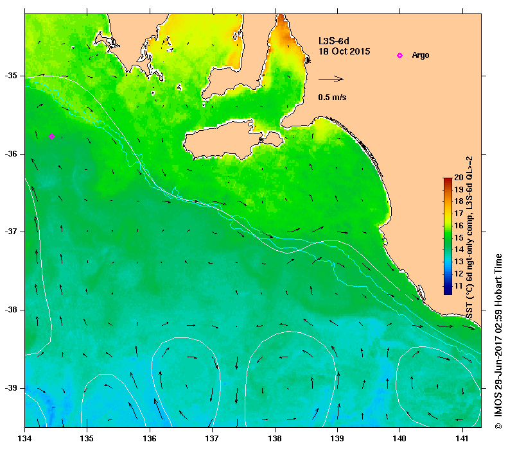The height and width of the screenshot is (449, 508).
Task: Click the '141' longitude axis label
Action: pyautogui.click(x=462, y=439)
